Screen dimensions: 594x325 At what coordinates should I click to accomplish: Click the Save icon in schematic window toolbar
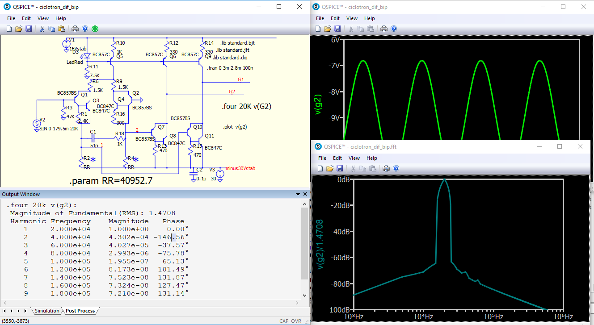[29, 29]
